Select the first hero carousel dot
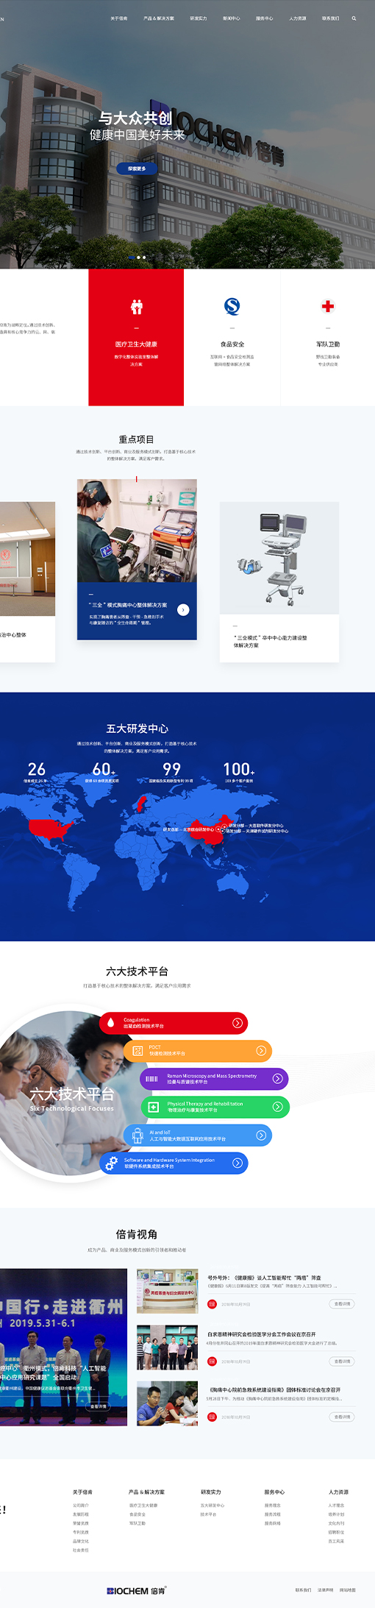The width and height of the screenshot is (375, 1608). pos(132,258)
